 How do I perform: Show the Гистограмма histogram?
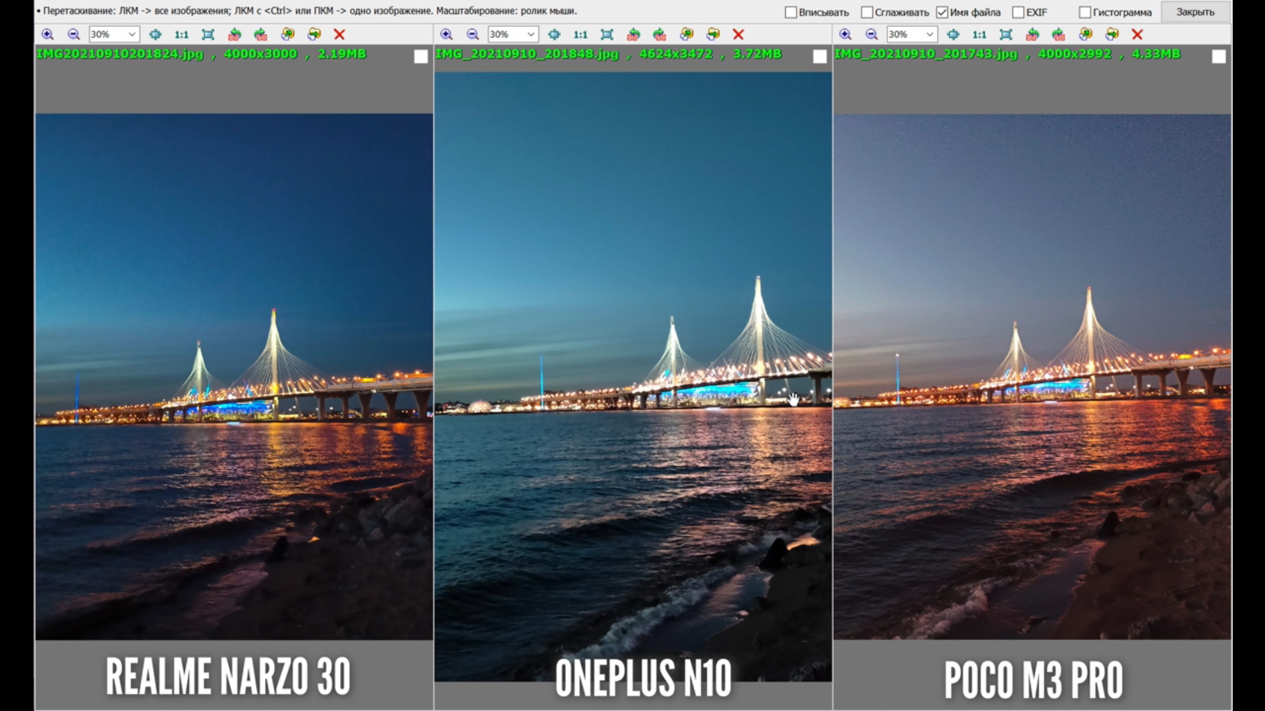pyautogui.click(x=1084, y=12)
